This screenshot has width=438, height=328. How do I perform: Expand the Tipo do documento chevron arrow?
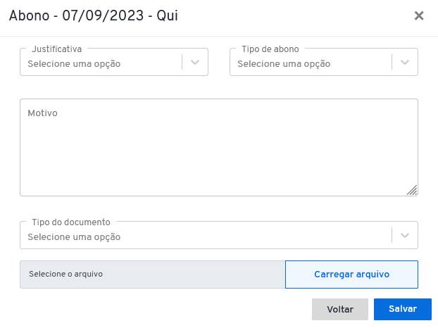click(x=405, y=235)
